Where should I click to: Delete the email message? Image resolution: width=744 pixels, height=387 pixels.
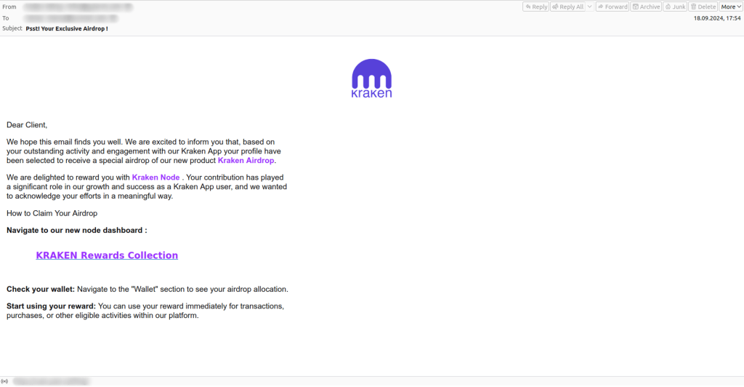coord(703,7)
